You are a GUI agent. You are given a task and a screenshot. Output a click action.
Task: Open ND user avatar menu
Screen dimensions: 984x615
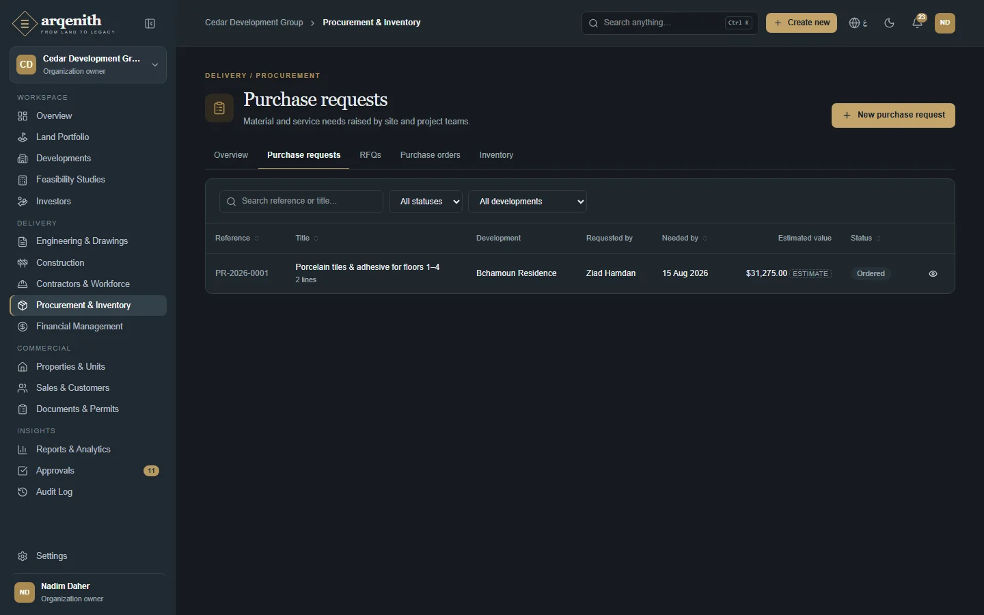click(945, 23)
